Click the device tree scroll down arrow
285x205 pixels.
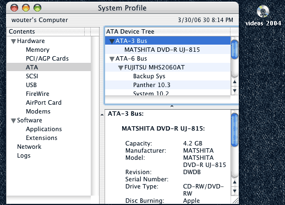(234, 90)
